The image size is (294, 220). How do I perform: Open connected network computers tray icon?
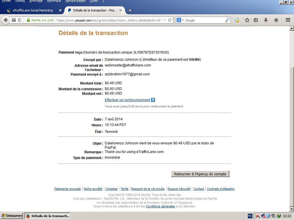[x=268, y=216]
